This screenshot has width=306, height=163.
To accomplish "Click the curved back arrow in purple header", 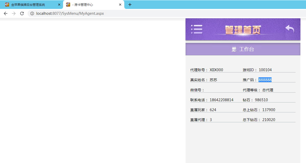I will coord(290,29).
